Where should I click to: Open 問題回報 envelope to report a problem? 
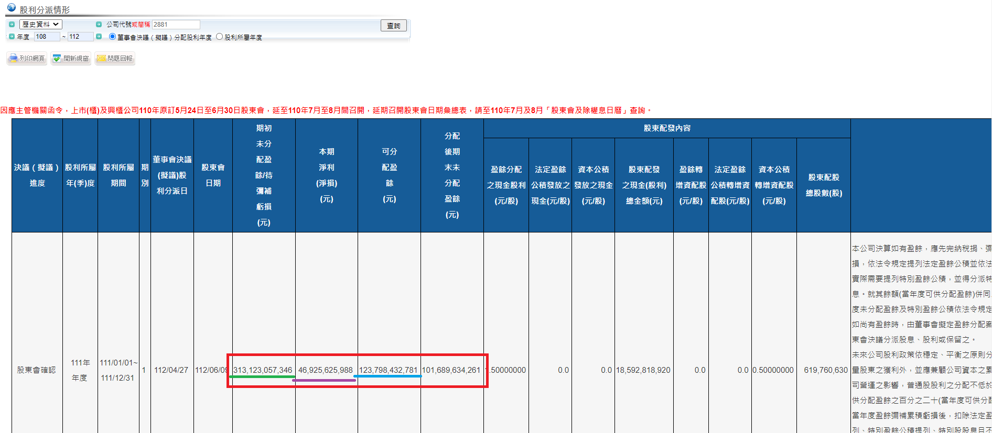[115, 59]
